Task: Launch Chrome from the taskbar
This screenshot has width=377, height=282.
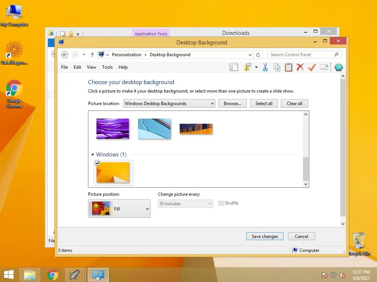Action: pos(52,275)
